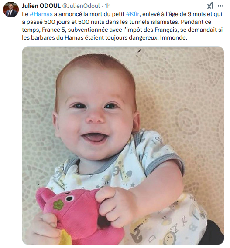
Task: Click Julien Odoul's round profile avatar
Action: click(11, 10)
